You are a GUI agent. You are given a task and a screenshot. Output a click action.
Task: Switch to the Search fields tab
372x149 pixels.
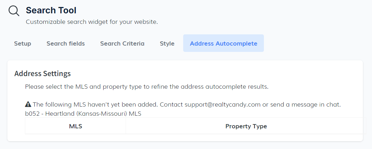[66, 43]
